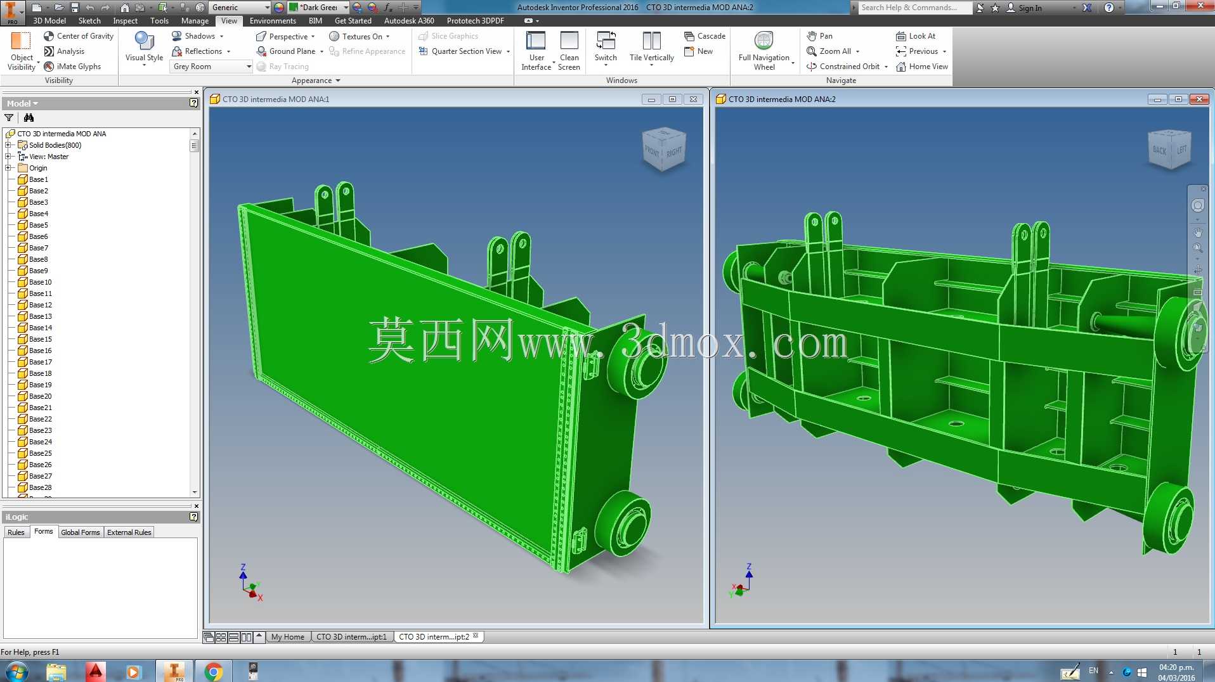Viewport: 1215px width, 682px height.
Task: Switch to the Manage ribbon tab
Action: (x=195, y=21)
